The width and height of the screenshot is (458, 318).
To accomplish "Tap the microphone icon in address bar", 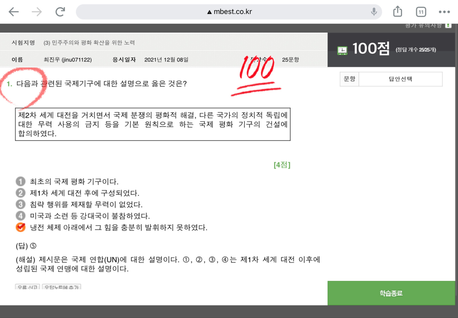I will pos(374,12).
